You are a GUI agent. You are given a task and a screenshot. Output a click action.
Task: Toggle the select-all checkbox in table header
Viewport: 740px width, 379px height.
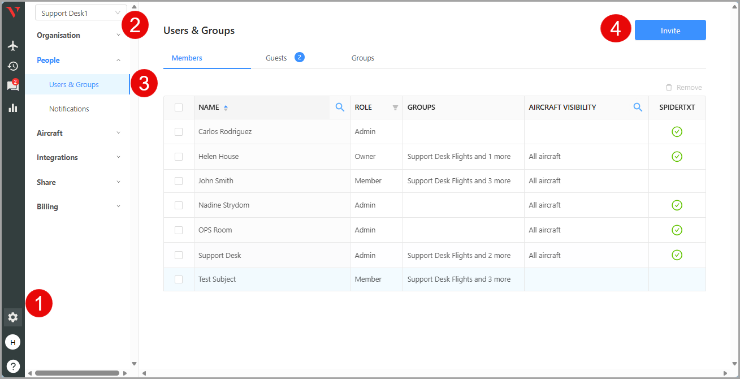179,107
